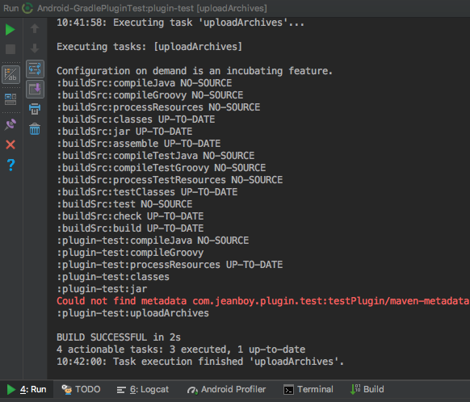The image size is (470, 402).
Task: Click 'Configuration on demand is an incubating feature' line
Action: [195, 71]
